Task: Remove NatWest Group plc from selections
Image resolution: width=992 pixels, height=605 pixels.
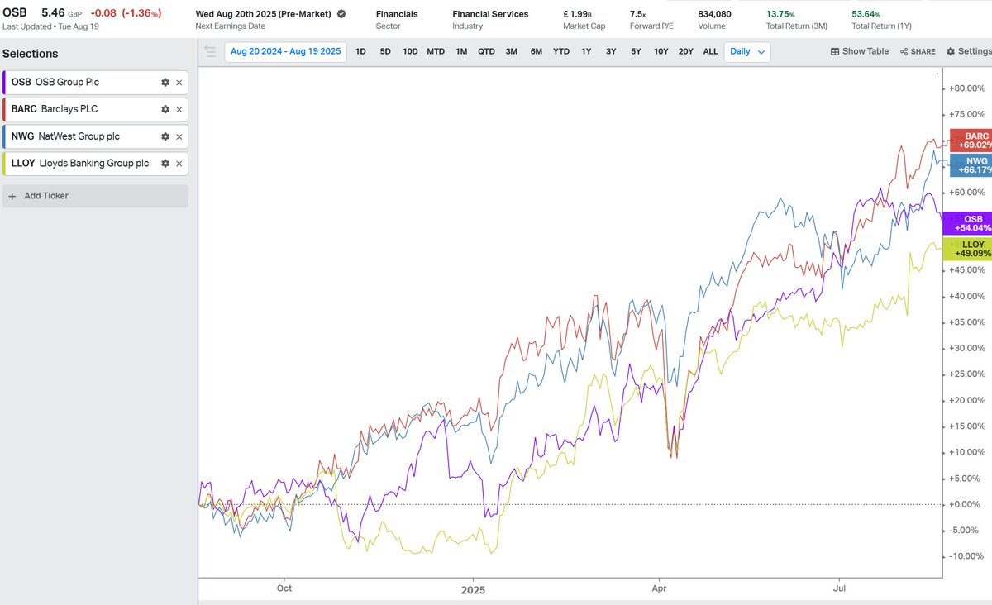Action: [179, 136]
